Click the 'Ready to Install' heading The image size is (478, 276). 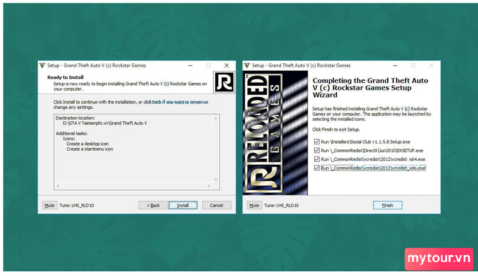pyautogui.click(x=66, y=77)
